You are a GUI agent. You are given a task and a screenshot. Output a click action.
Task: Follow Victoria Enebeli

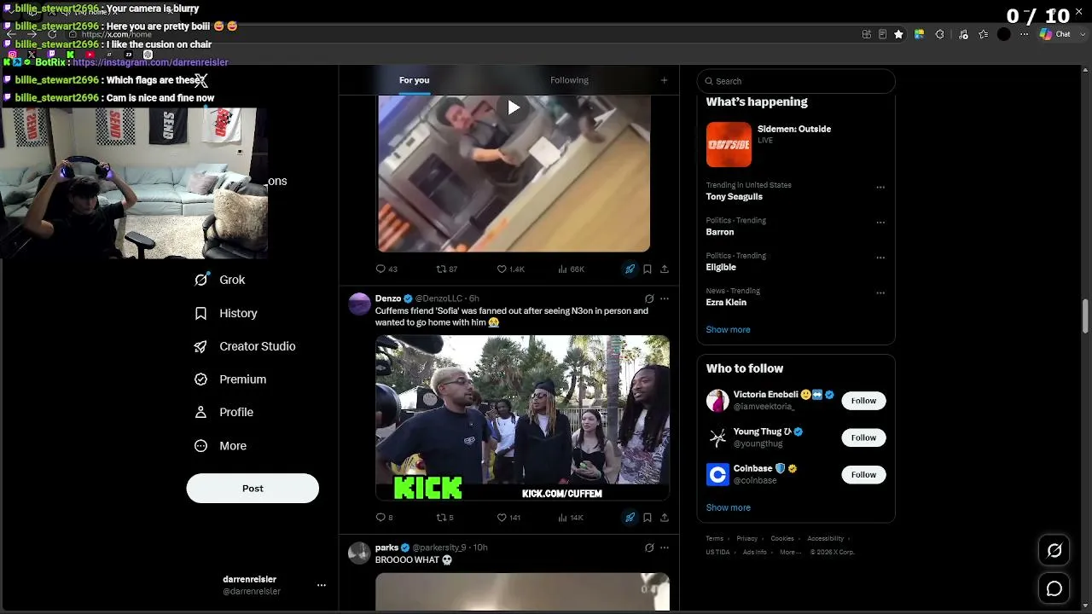[x=863, y=401]
